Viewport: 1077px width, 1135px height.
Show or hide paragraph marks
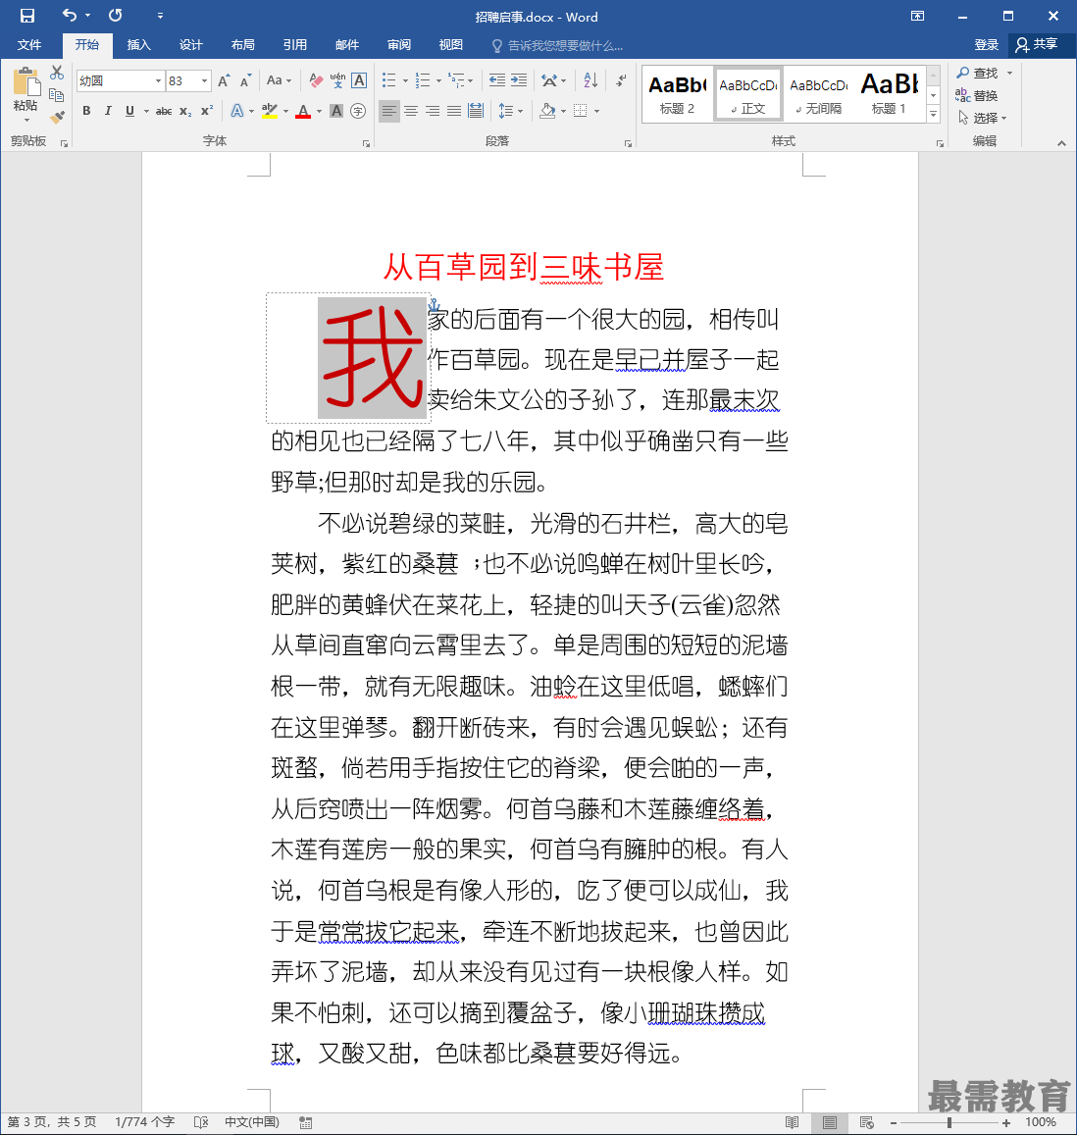621,80
